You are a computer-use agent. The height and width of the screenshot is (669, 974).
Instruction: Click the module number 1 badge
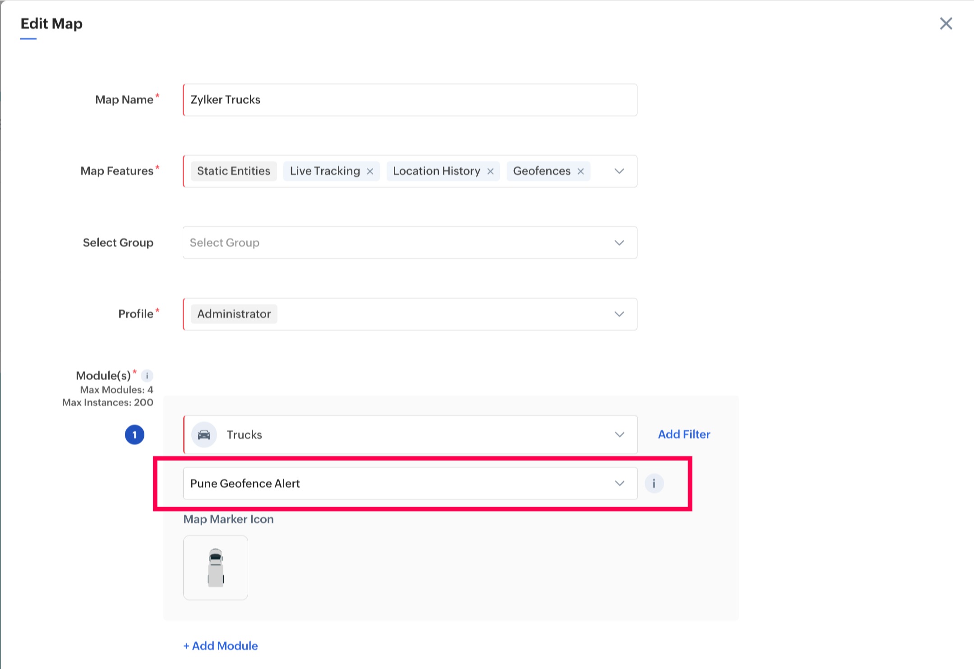point(134,435)
